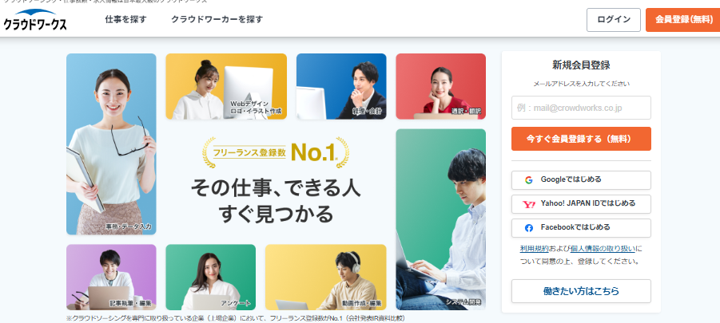Click the Yahoo! JAPAN logo icon

tap(528, 204)
